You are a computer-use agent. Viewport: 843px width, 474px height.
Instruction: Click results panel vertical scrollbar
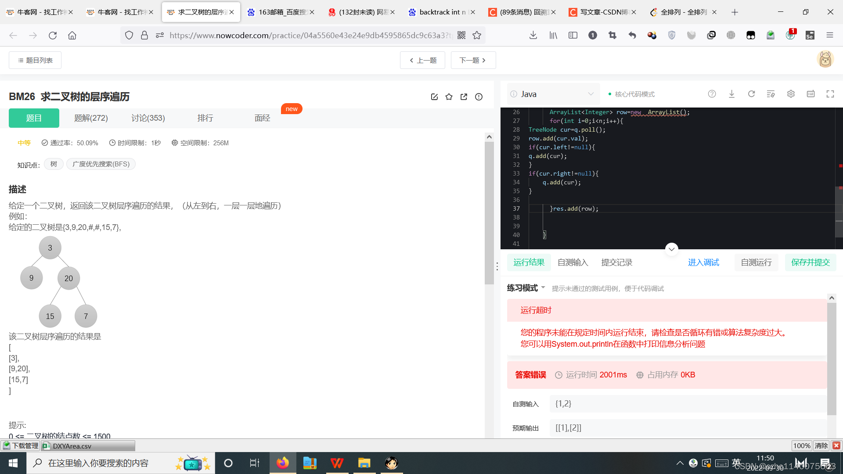[x=832, y=359]
